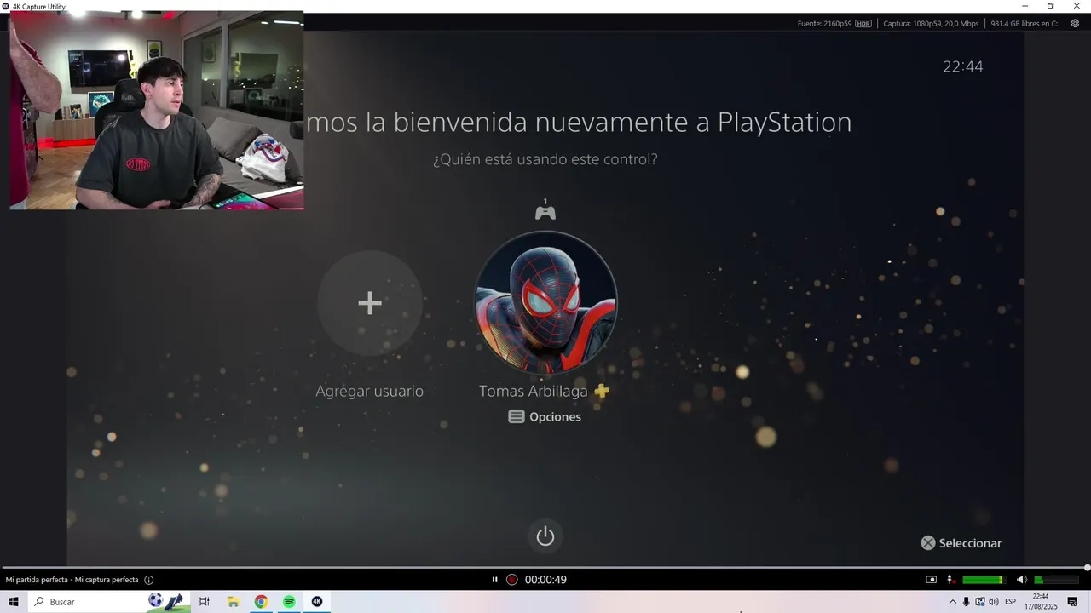Mute the microphone input icon
The image size is (1091, 613).
coord(950,580)
